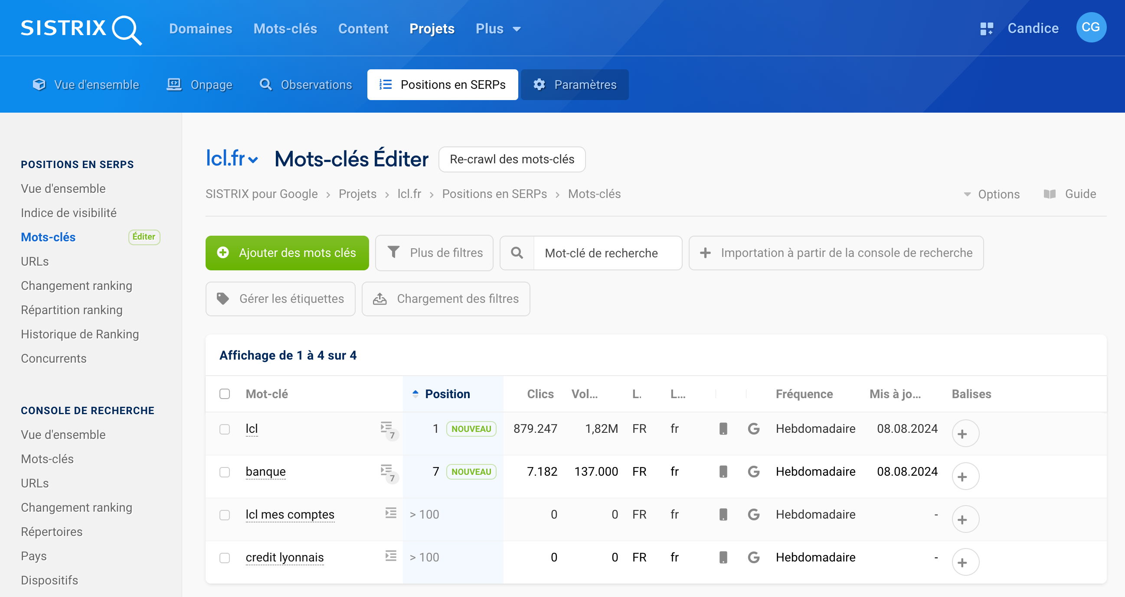The width and height of the screenshot is (1125, 597).
Task: Click Chargement des filtres button
Action: coord(445,298)
